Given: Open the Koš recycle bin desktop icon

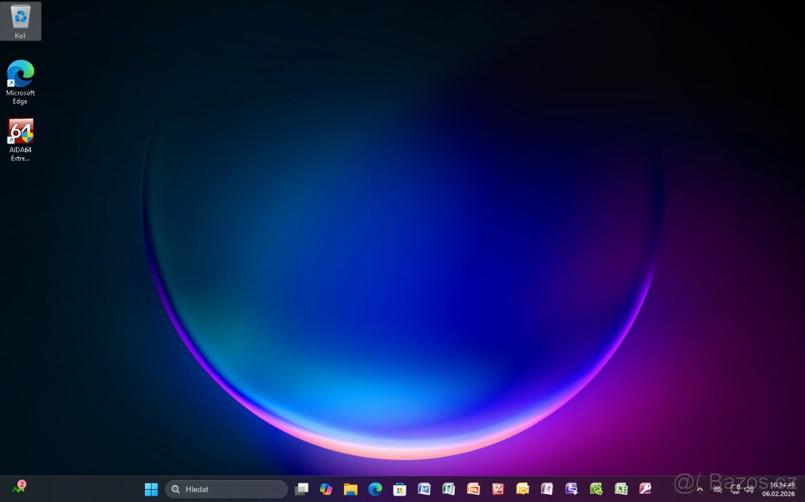Looking at the screenshot, I should tap(20, 20).
